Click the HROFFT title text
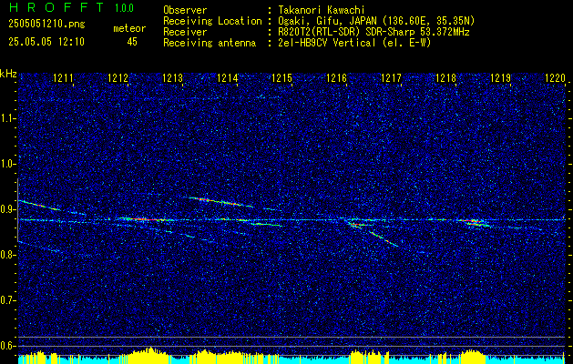 tap(56, 7)
